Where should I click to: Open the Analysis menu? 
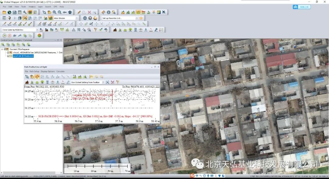click(32, 7)
